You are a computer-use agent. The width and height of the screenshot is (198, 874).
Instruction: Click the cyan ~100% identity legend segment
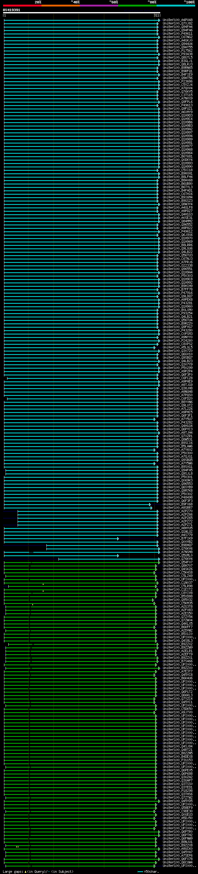pos(176,6)
